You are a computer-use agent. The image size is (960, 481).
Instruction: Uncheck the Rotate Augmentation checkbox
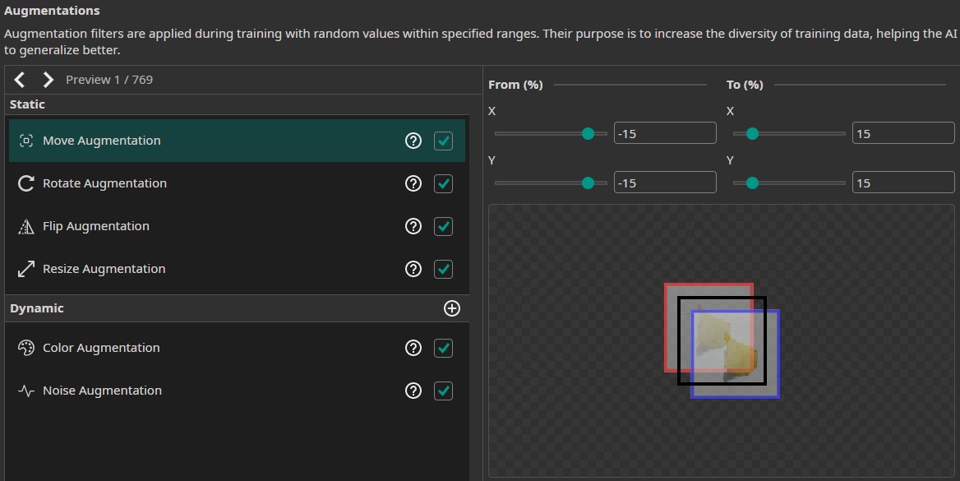[443, 183]
